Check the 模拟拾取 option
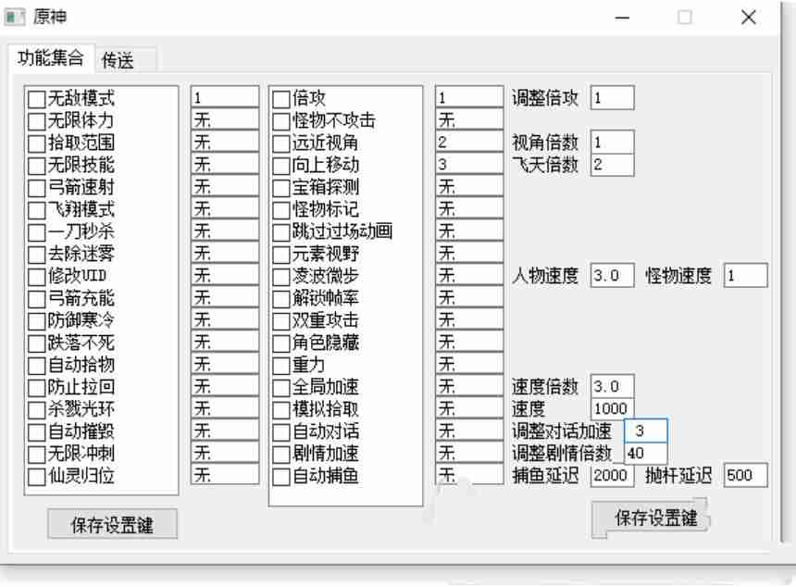Screen dimensions: 796x587 (281, 410)
